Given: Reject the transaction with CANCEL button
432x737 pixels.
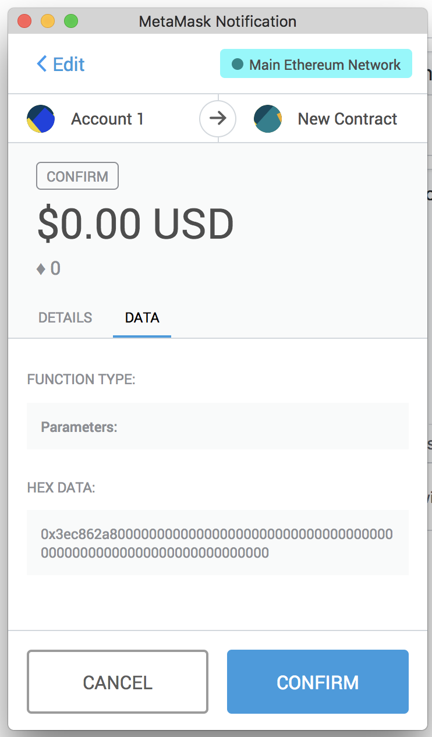Looking at the screenshot, I should click(x=118, y=682).
